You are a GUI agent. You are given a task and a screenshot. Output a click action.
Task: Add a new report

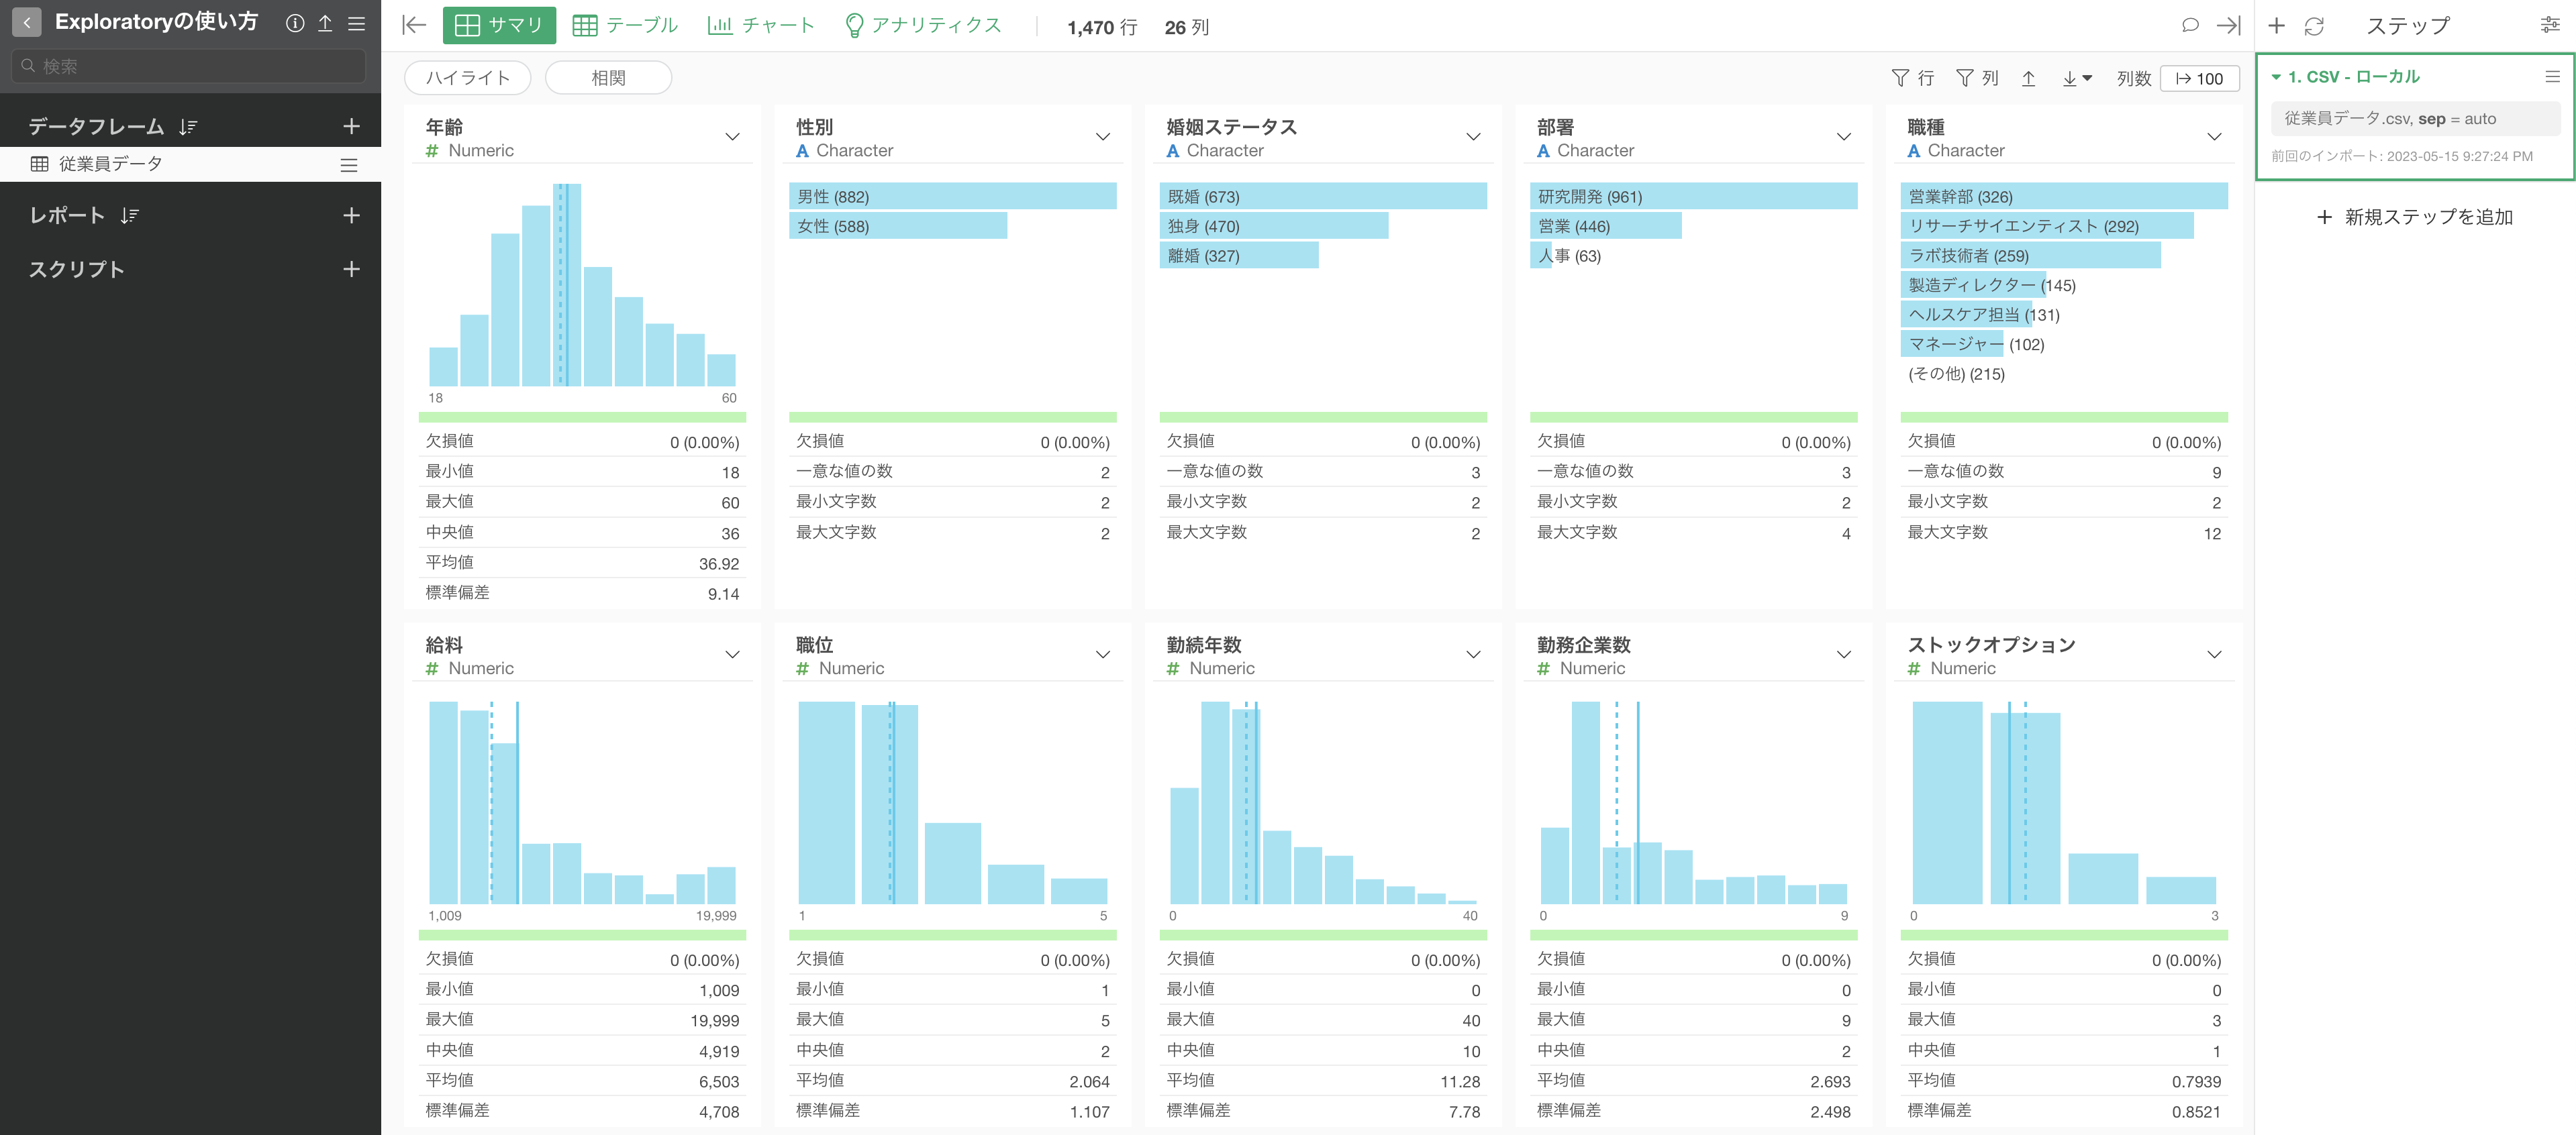(351, 216)
